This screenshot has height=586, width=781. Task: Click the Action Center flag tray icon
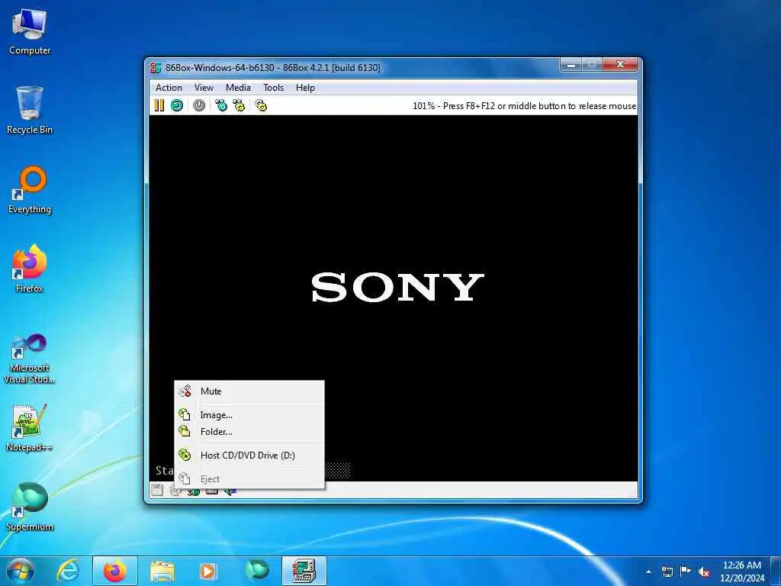click(686, 571)
